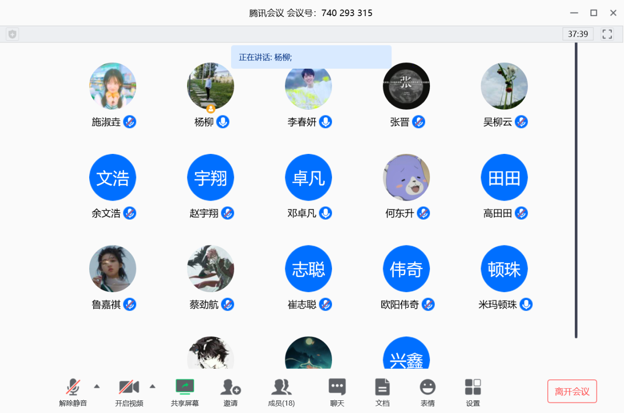
Task: Click the vertical scrollbar of participant grid
Action: point(576,190)
